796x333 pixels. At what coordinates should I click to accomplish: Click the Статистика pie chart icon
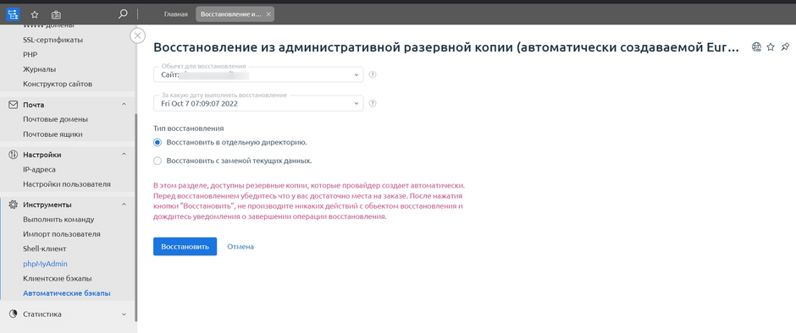(x=14, y=314)
